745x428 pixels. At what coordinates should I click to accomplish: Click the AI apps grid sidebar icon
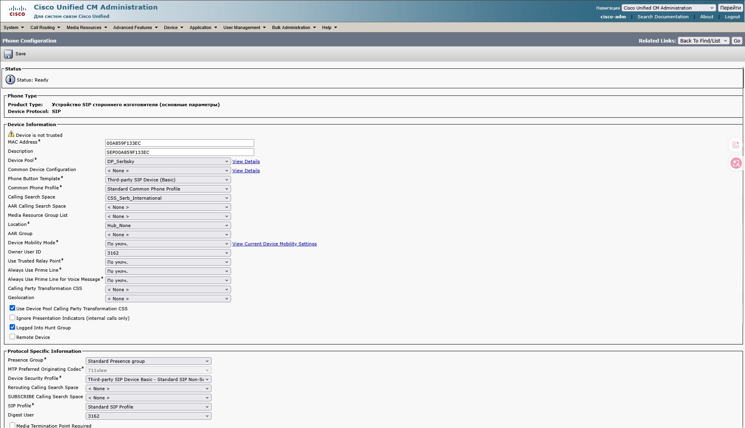coord(736,145)
